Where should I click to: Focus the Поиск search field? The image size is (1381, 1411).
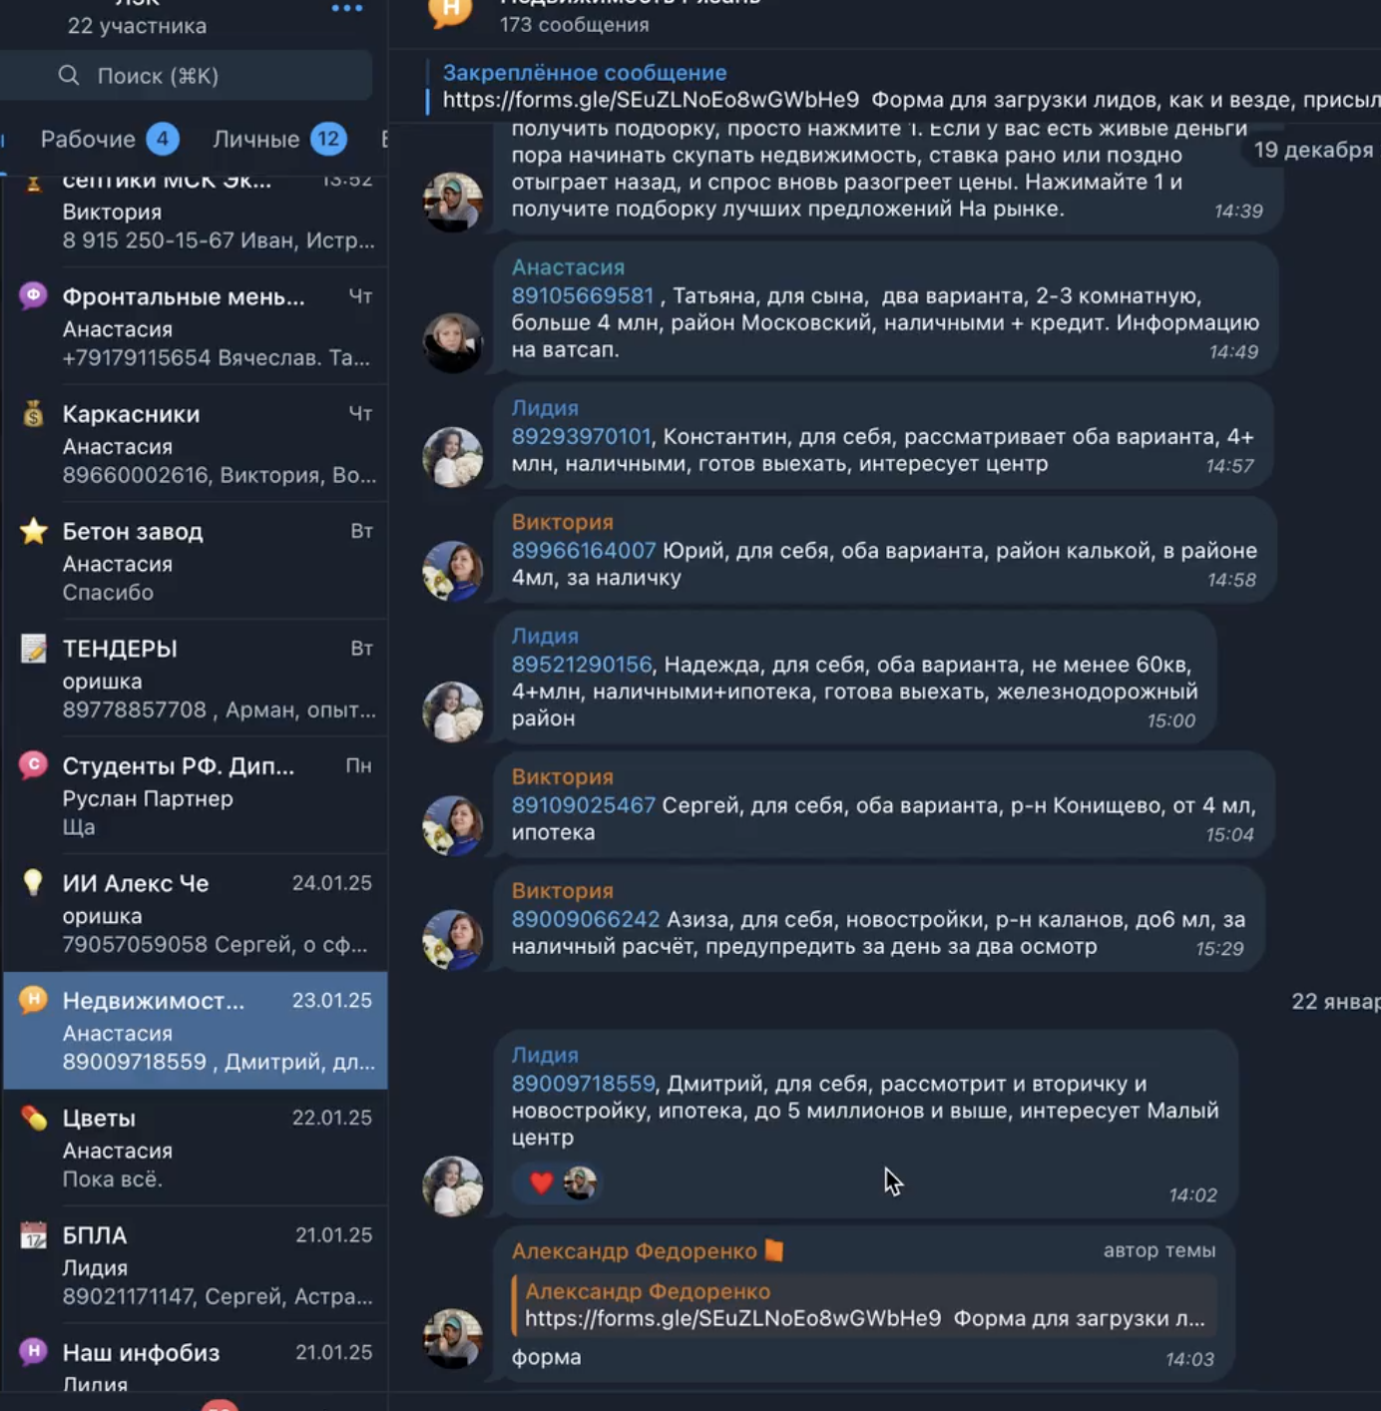187,76
